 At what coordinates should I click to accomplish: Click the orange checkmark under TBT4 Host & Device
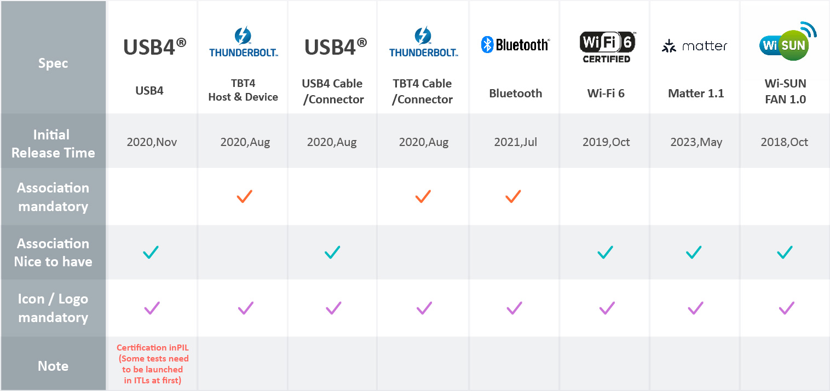[244, 196]
